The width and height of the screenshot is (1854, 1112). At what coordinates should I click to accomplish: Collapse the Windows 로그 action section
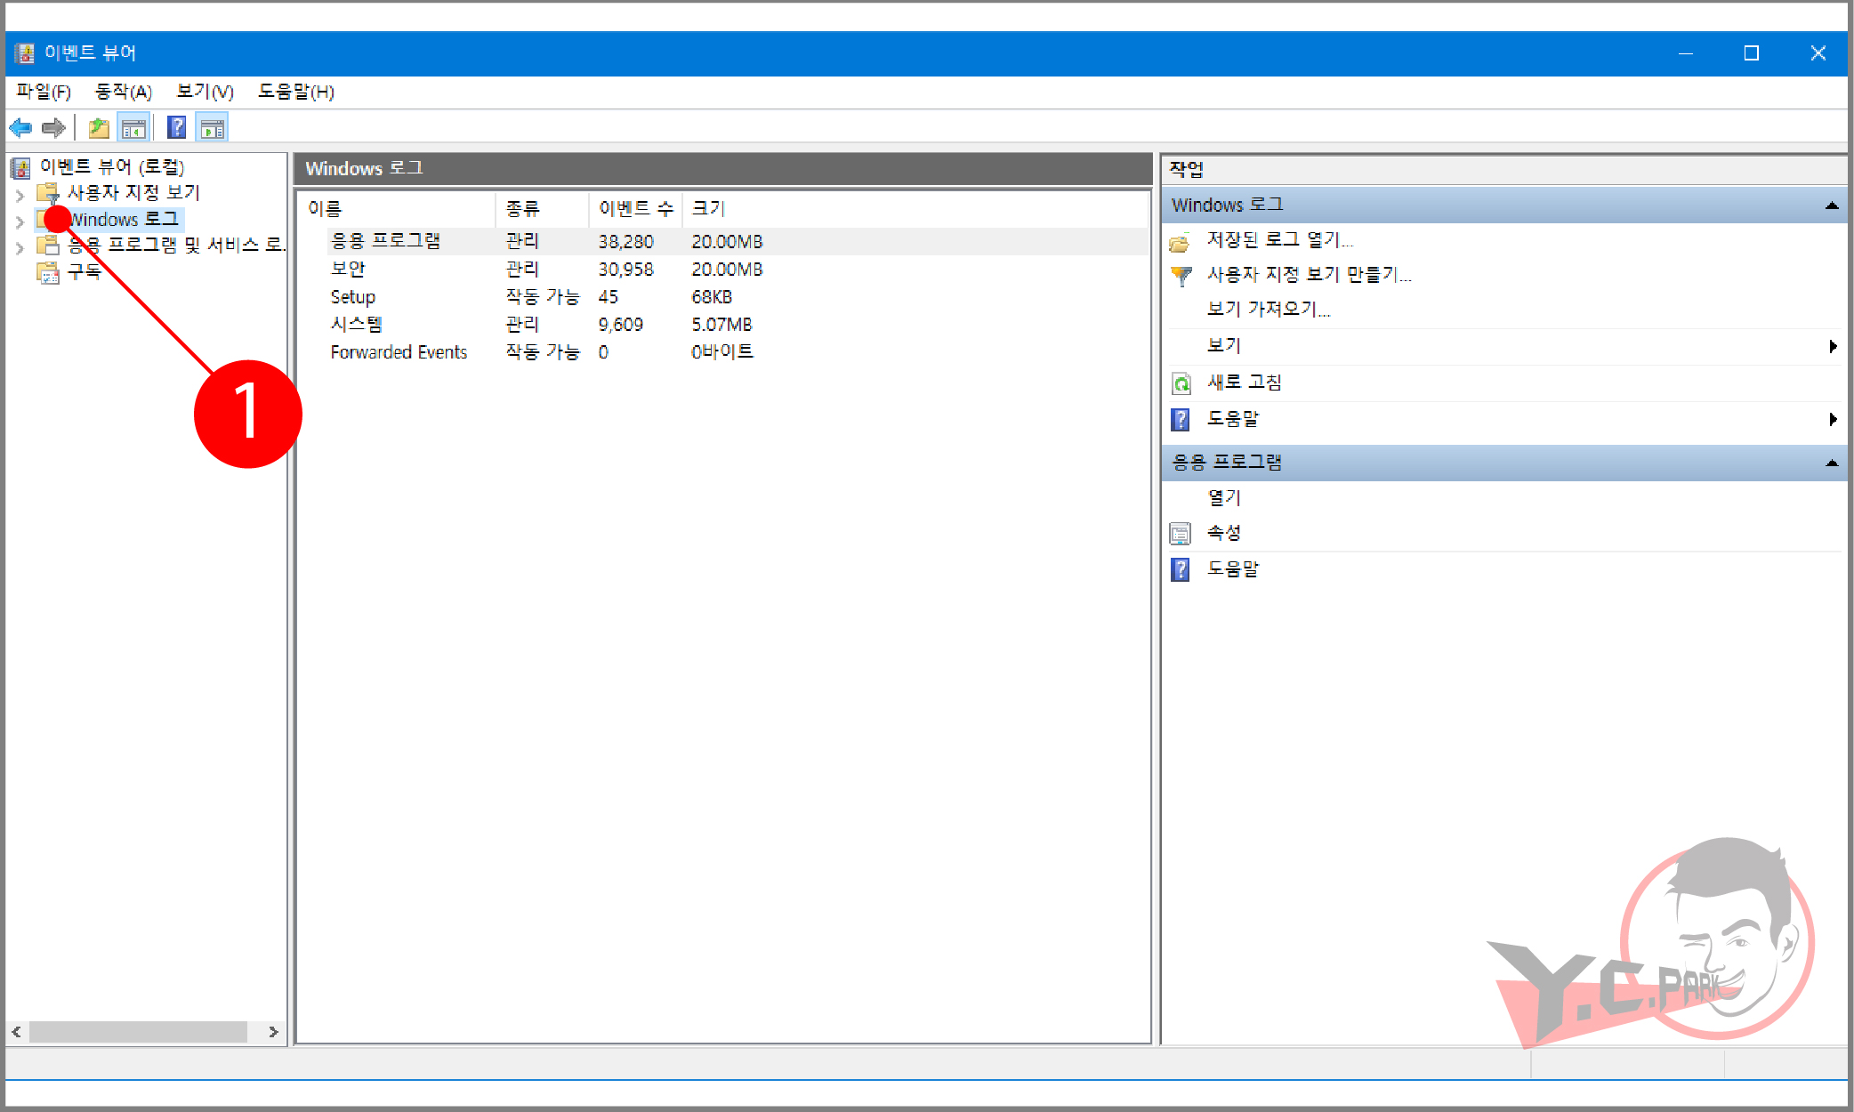point(1831,205)
